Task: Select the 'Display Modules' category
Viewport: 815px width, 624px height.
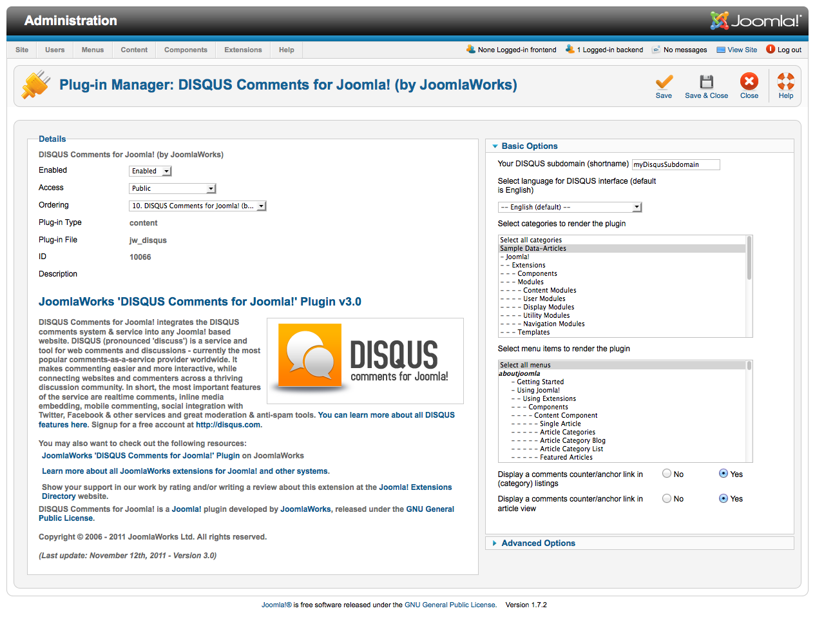Action: [622, 307]
